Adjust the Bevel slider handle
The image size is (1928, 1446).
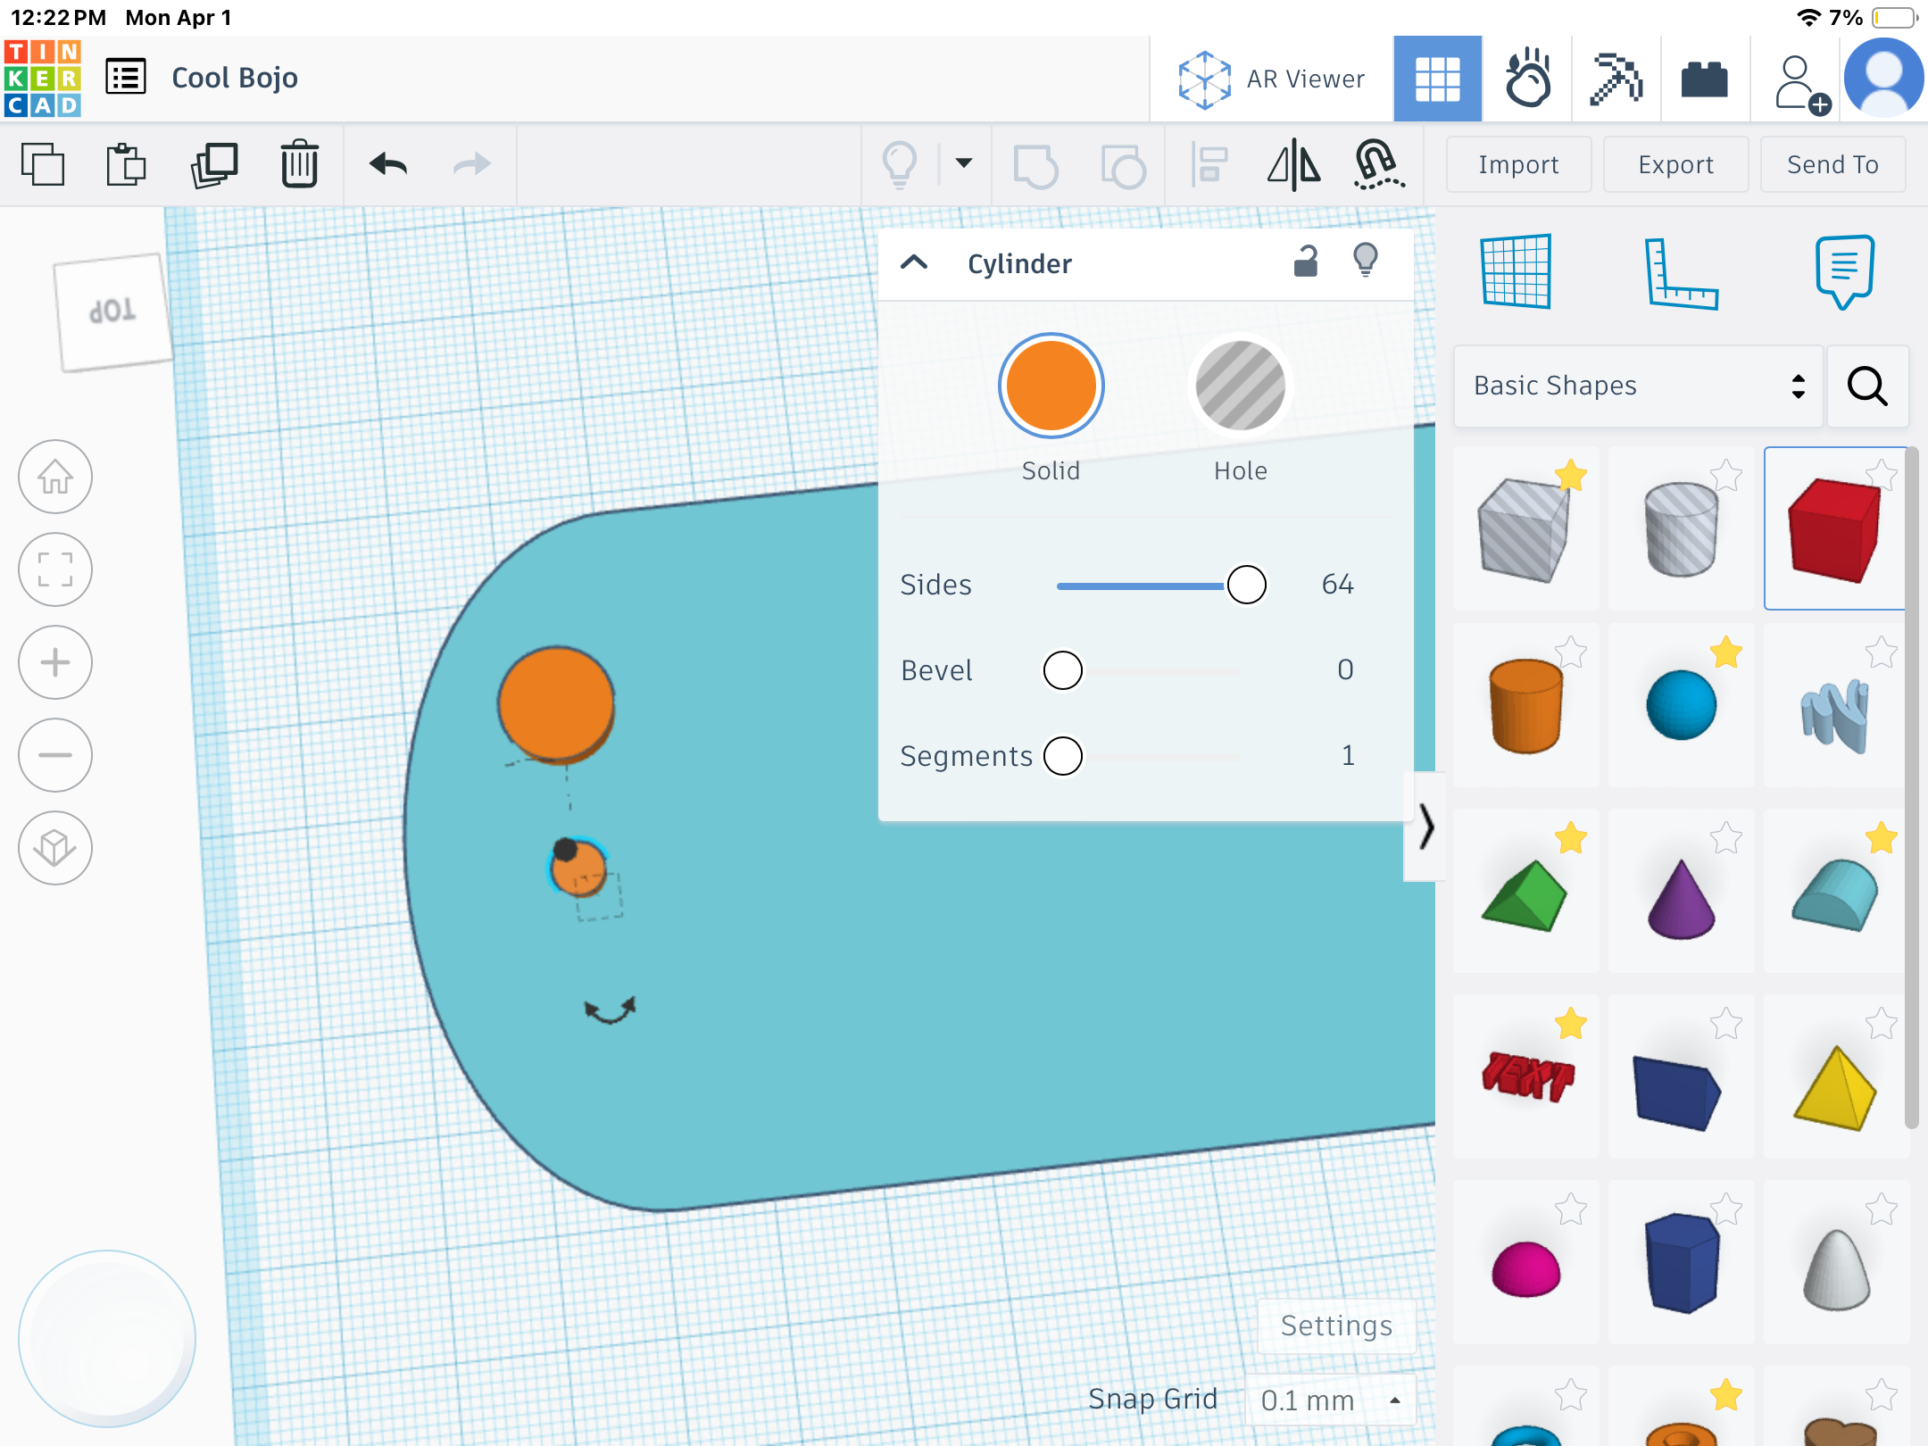(1062, 670)
